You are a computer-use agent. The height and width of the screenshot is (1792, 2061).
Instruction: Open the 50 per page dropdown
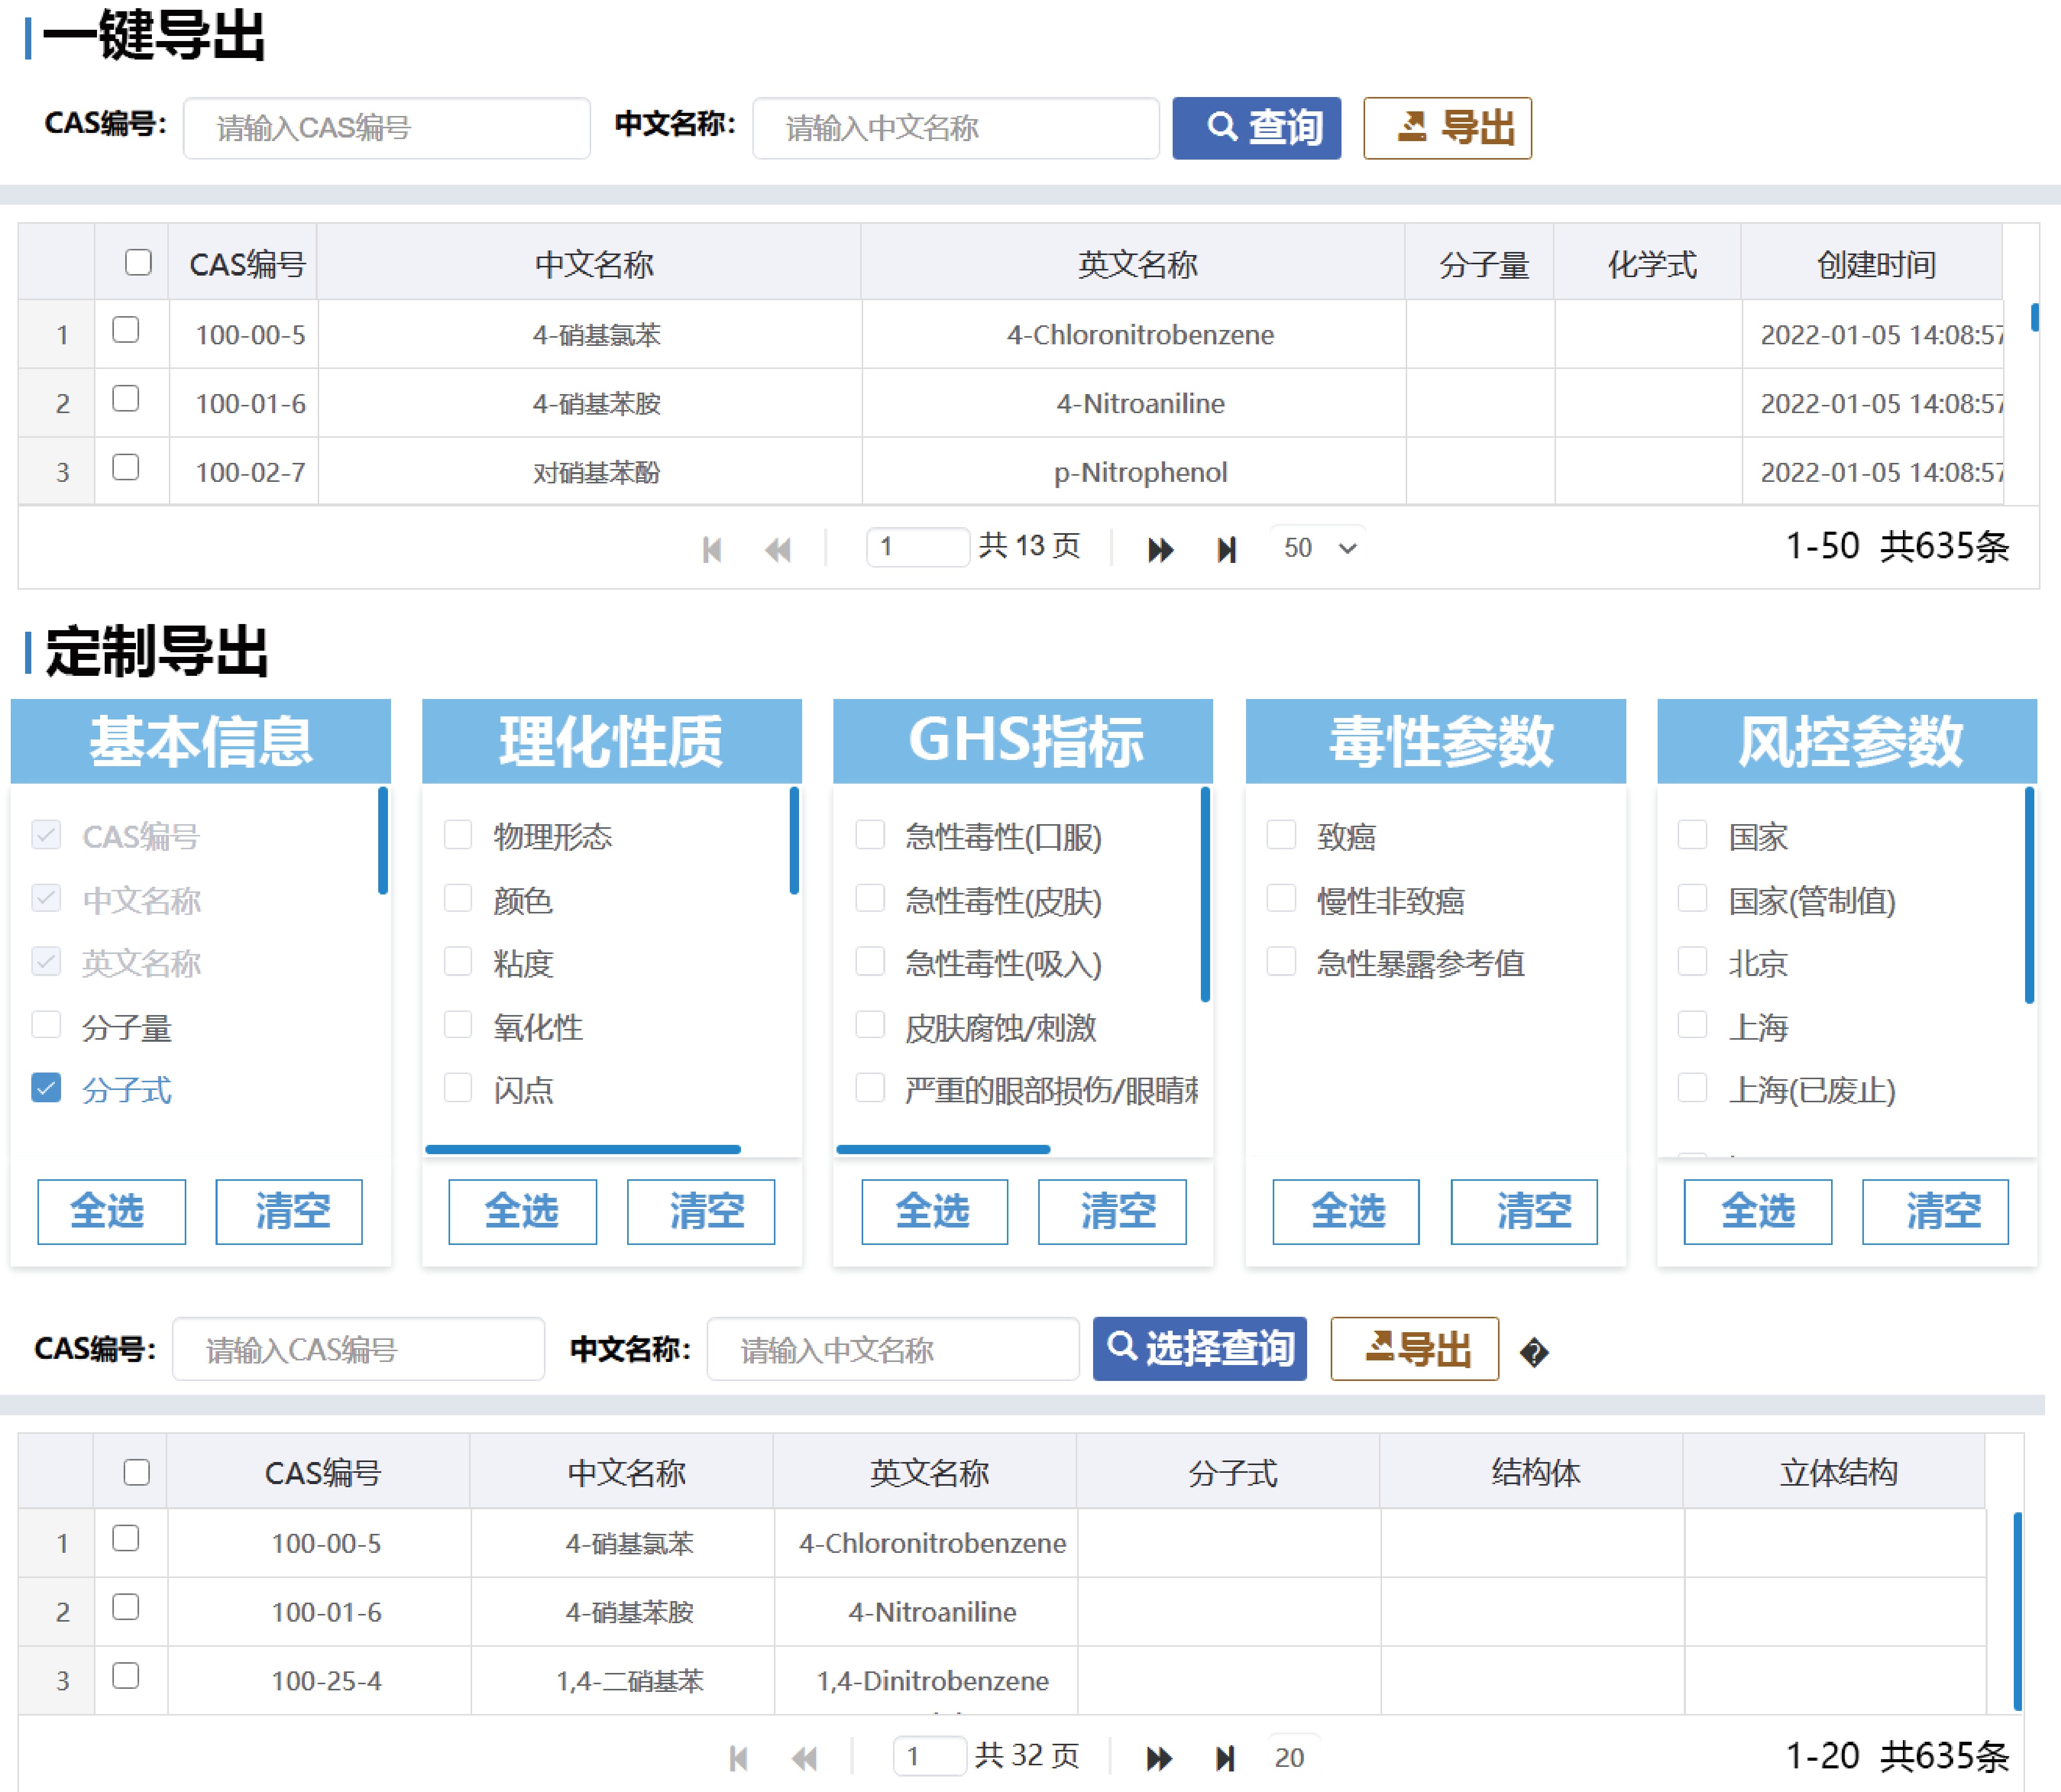[1319, 548]
